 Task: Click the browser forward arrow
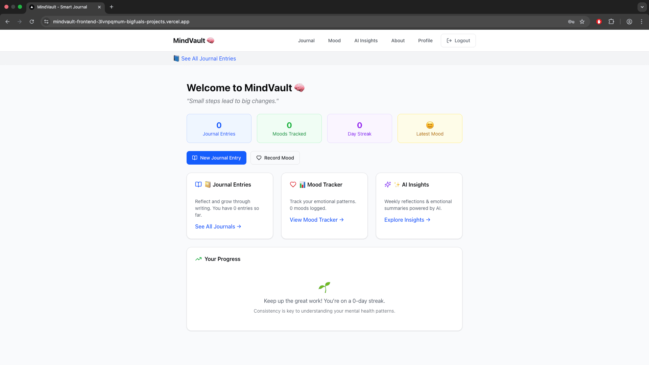(x=20, y=22)
